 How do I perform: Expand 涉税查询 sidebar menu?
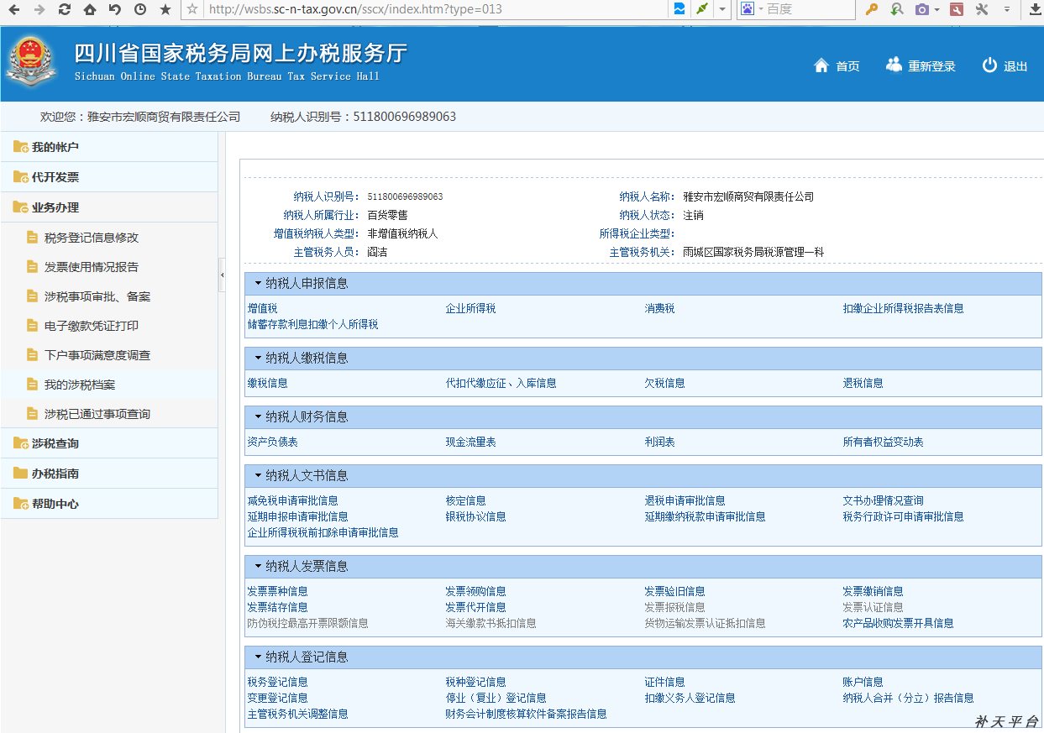(x=109, y=443)
